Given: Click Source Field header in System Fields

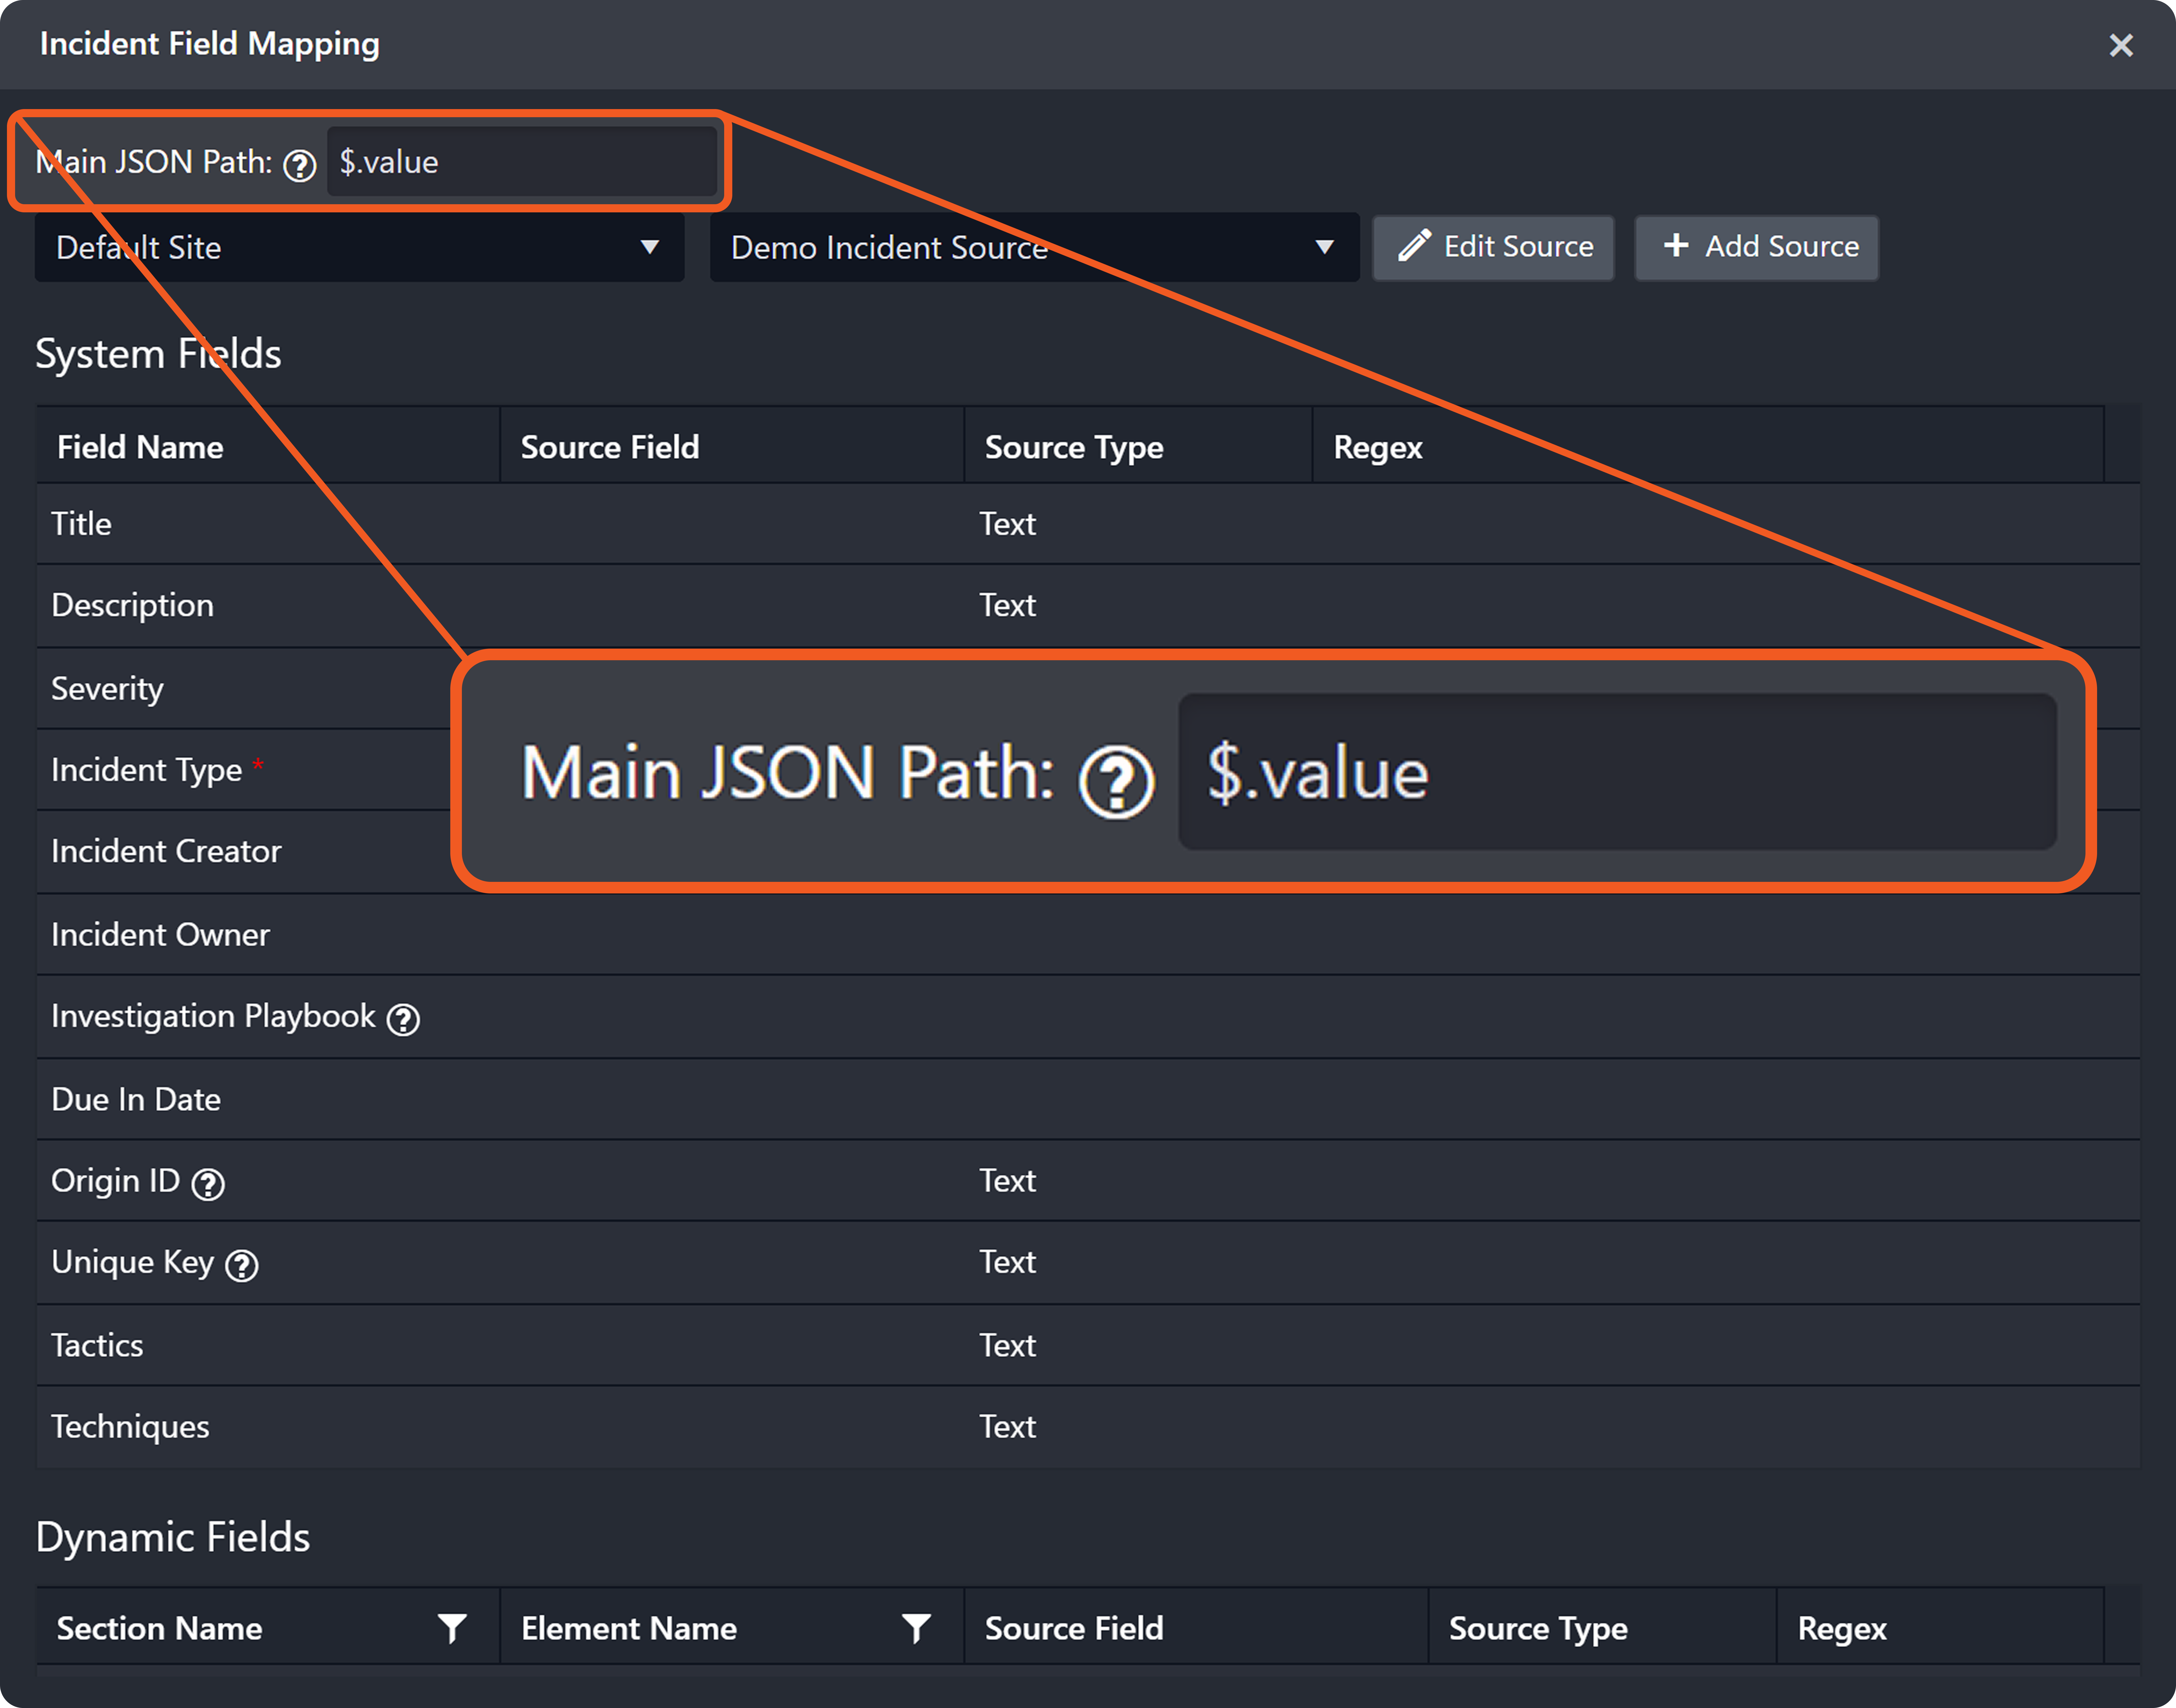Looking at the screenshot, I should [x=610, y=447].
